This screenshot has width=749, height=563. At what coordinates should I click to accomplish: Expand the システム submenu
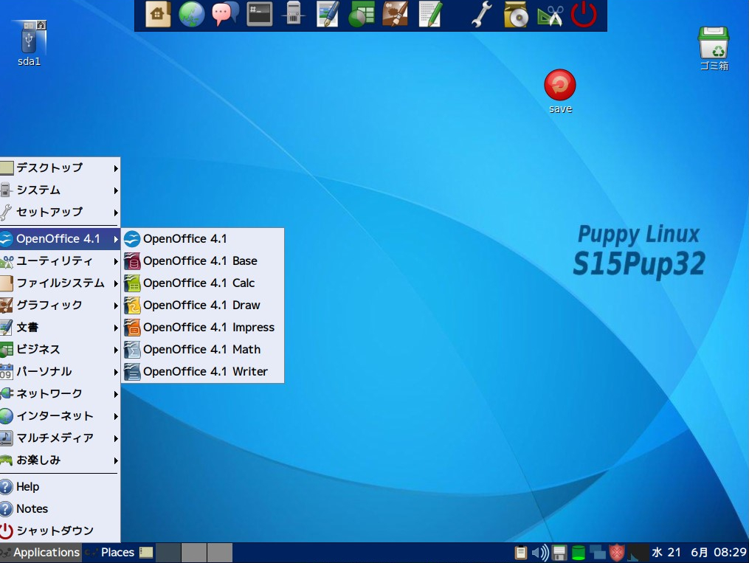coord(60,190)
